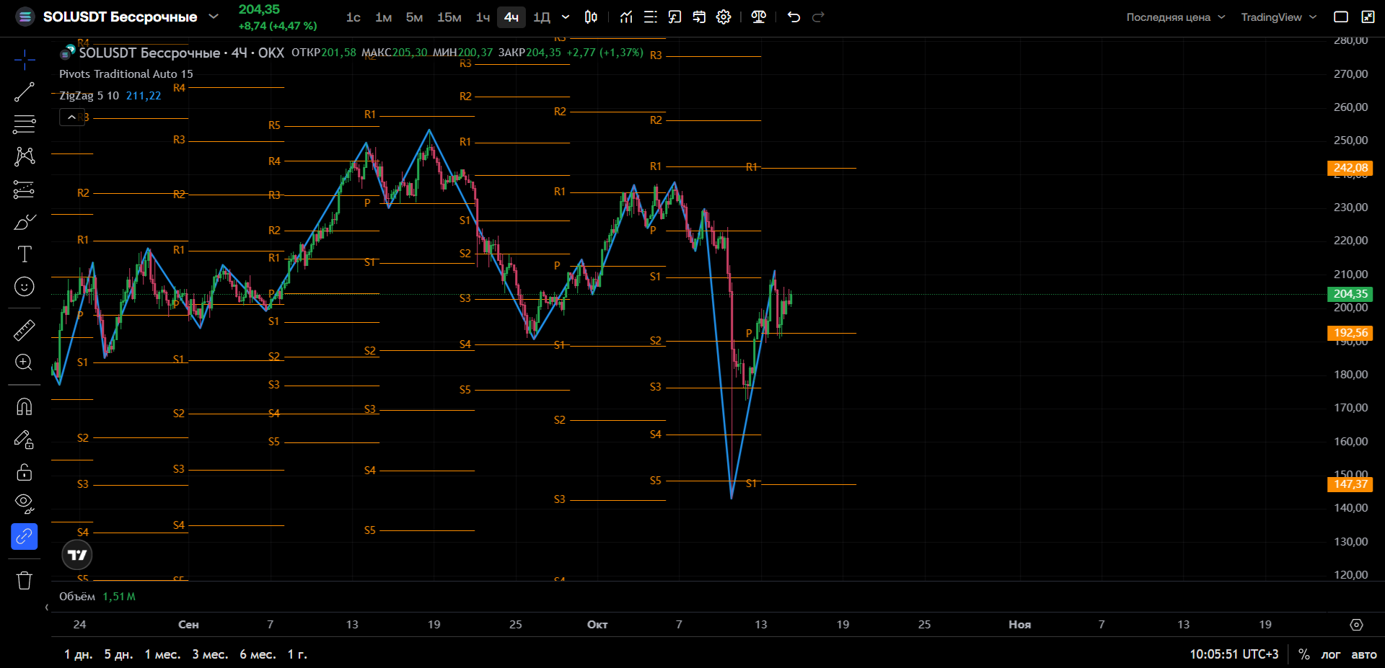
Task: Open the Fibonacci retracement tools
Action: [x=25, y=124]
